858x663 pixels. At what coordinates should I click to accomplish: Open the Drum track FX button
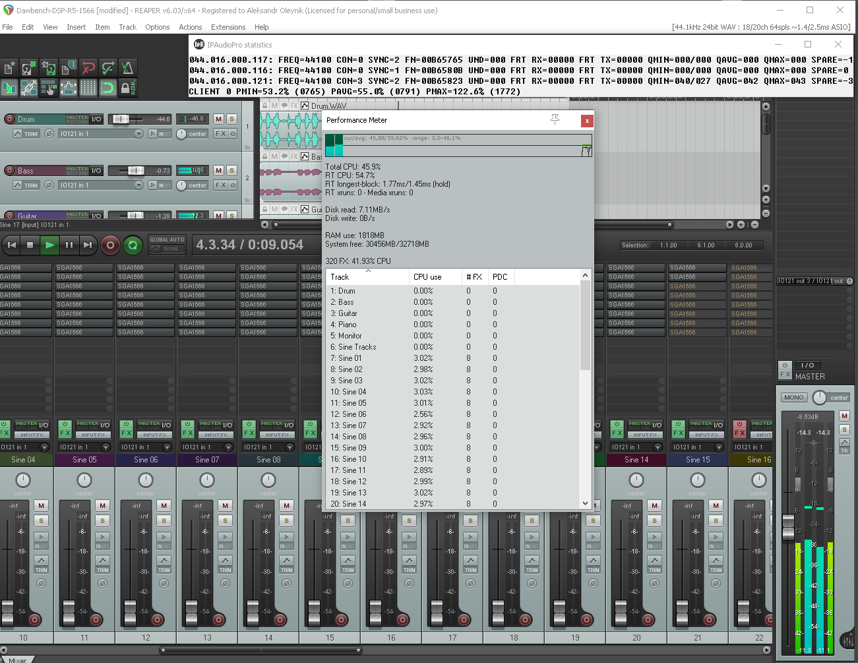[220, 133]
